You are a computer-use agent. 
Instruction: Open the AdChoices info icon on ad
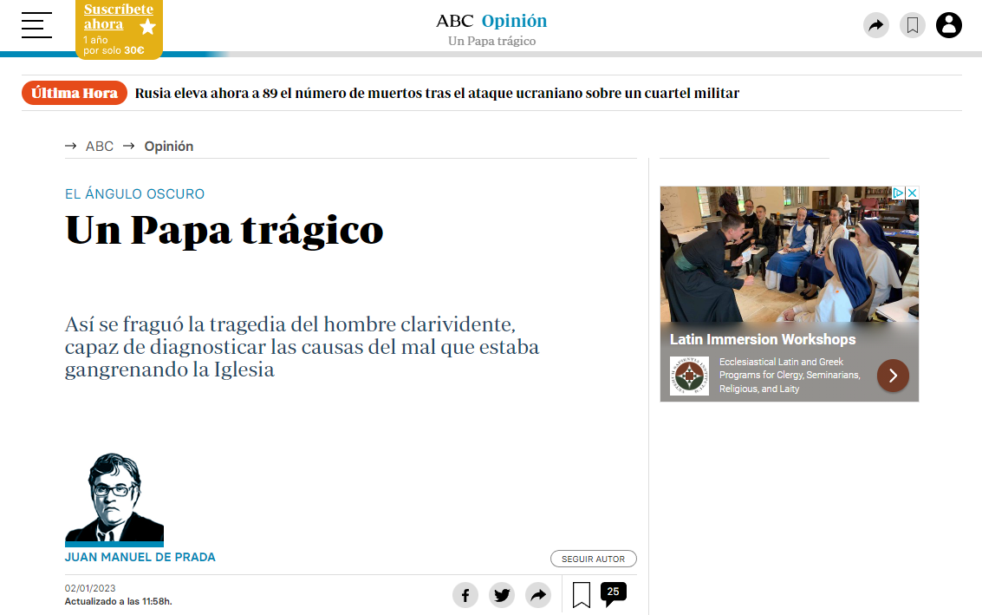tap(898, 193)
